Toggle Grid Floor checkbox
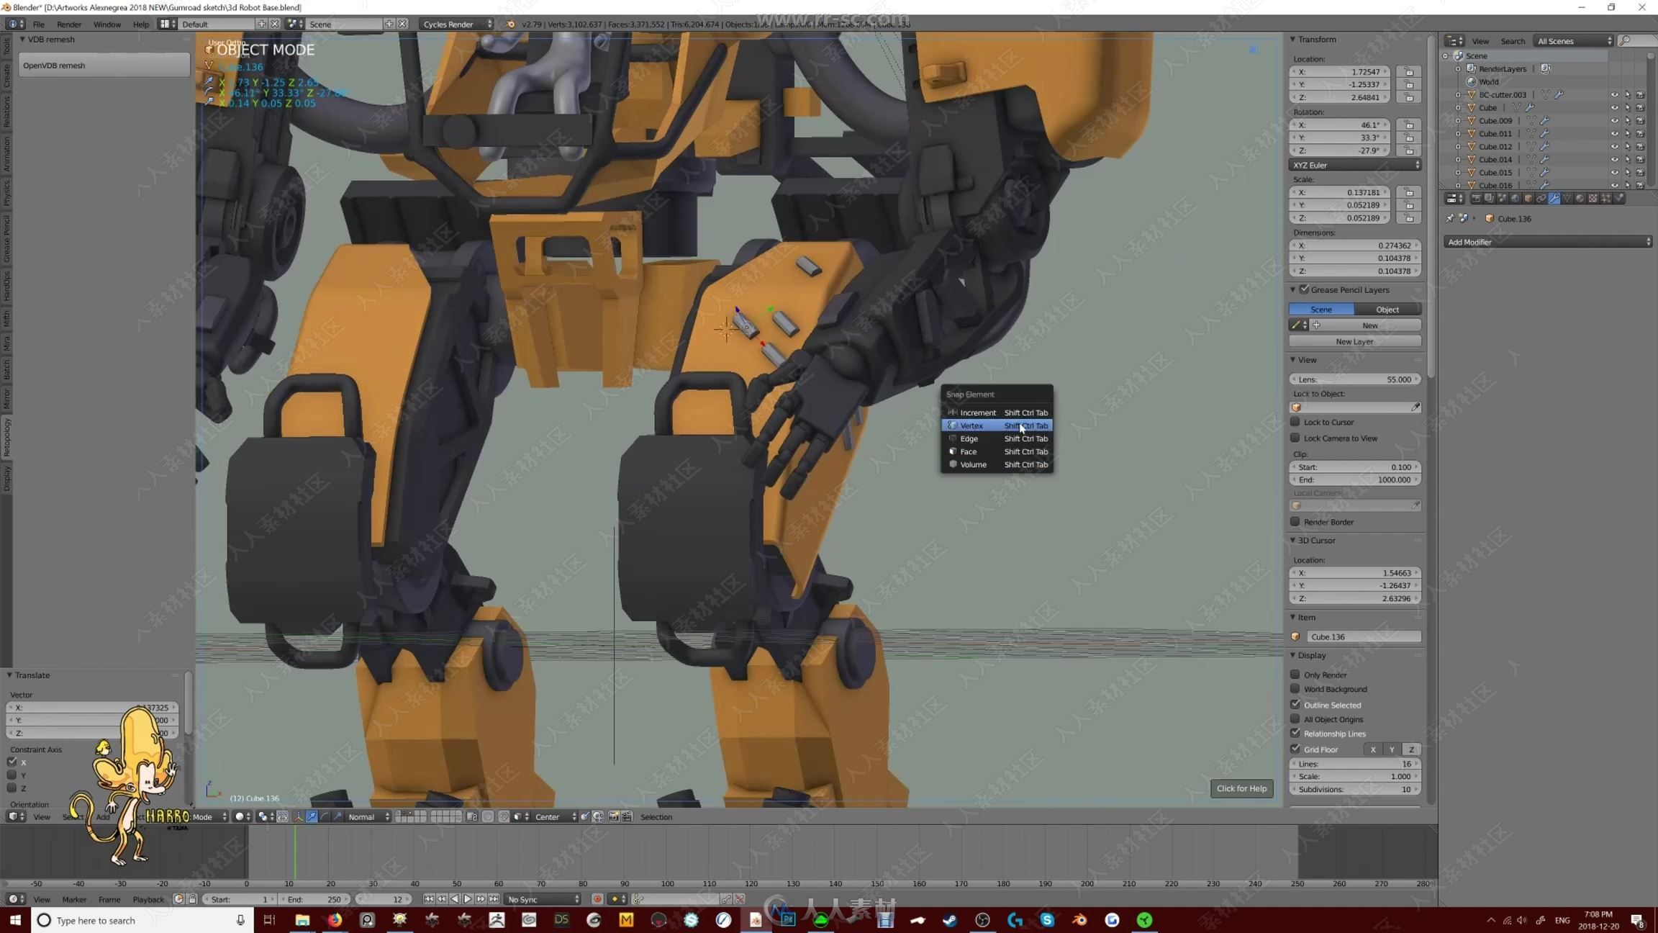Viewport: 1658px width, 933px height. 1295,749
